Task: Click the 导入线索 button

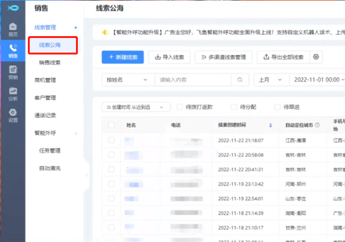Action: [170, 57]
